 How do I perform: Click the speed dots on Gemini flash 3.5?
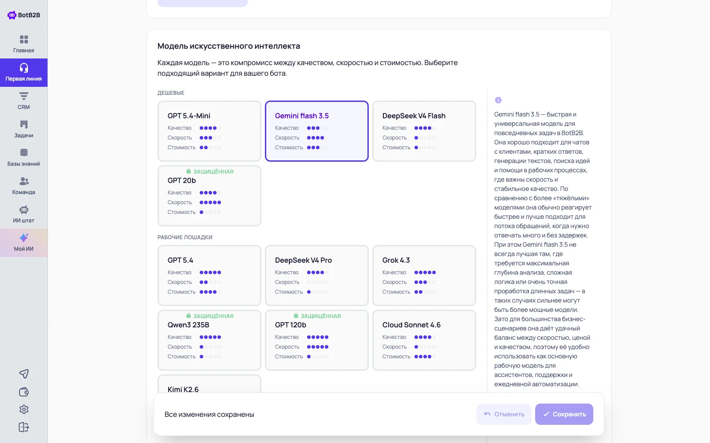pyautogui.click(x=318, y=138)
